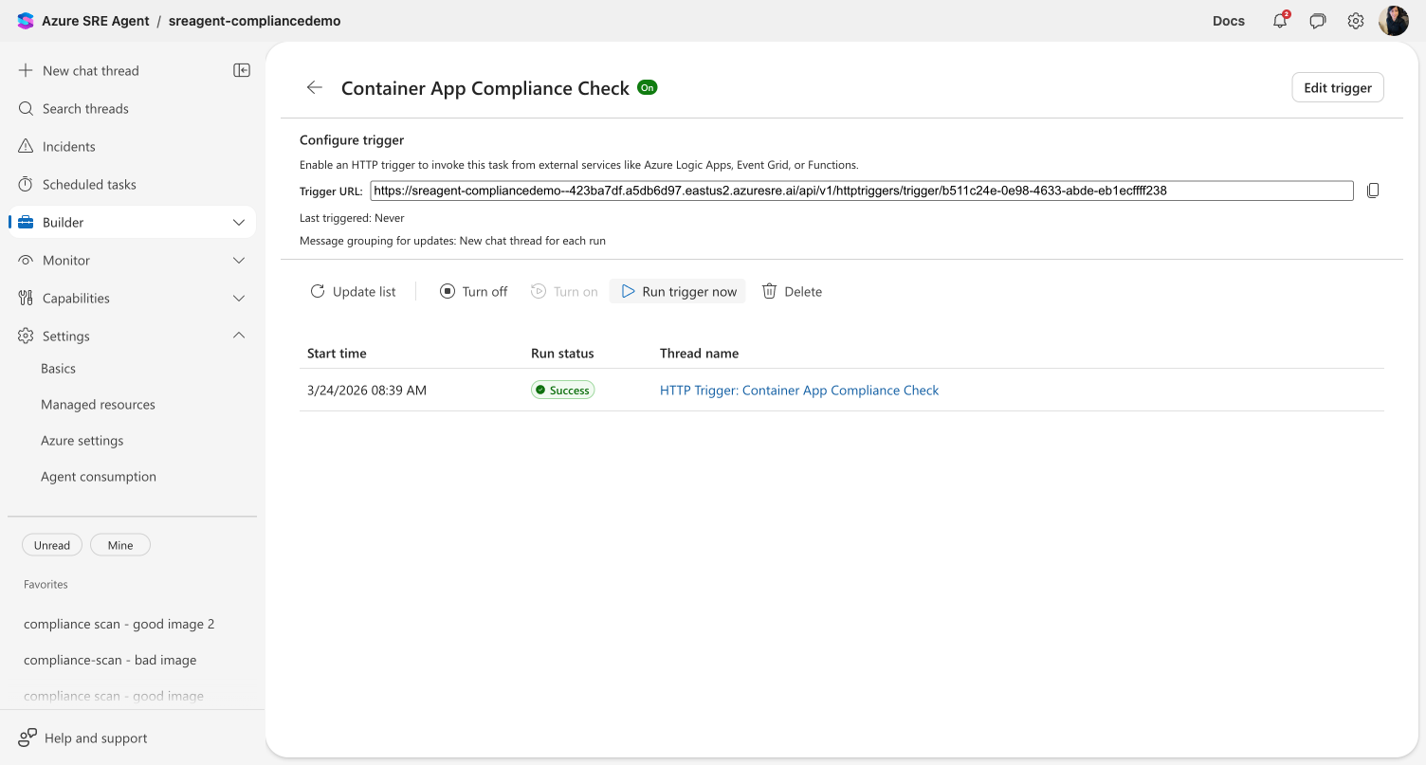Open favorite 'compliance scan - good image 2'
This screenshot has height=765, width=1426.
point(119,624)
